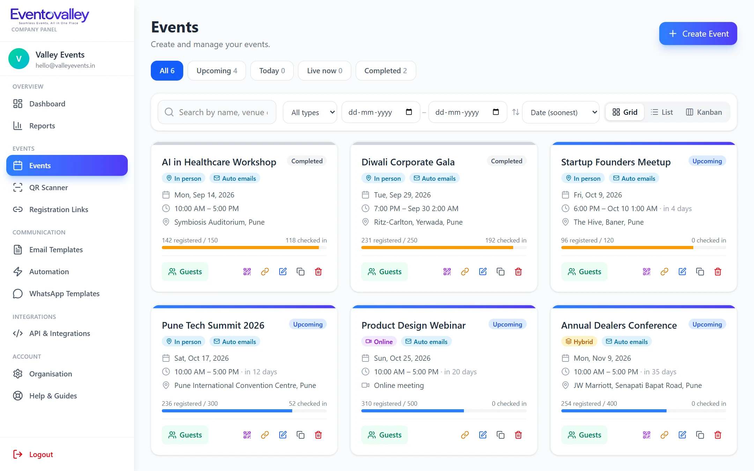
Task: Copy link for Startup Founders Meetup
Action: pos(665,271)
